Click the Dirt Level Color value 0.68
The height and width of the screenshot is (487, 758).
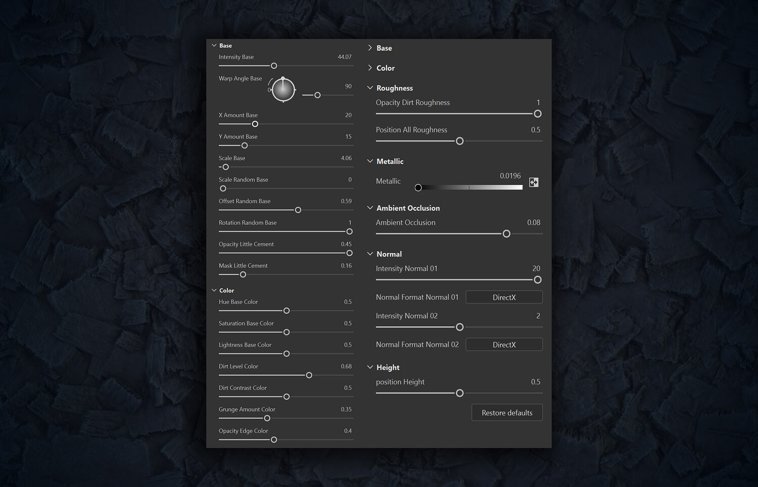tap(346, 366)
